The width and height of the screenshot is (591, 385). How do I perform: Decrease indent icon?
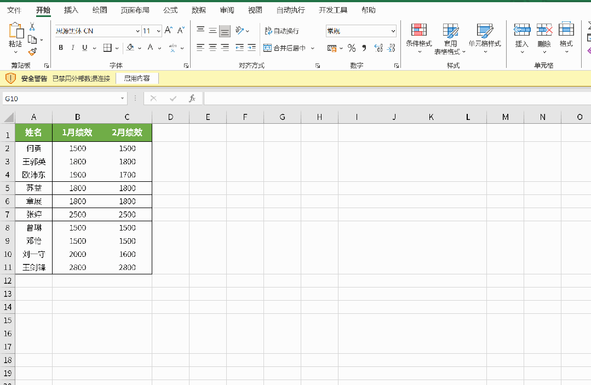(239, 48)
